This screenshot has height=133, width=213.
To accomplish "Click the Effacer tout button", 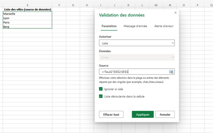I will (111, 114).
